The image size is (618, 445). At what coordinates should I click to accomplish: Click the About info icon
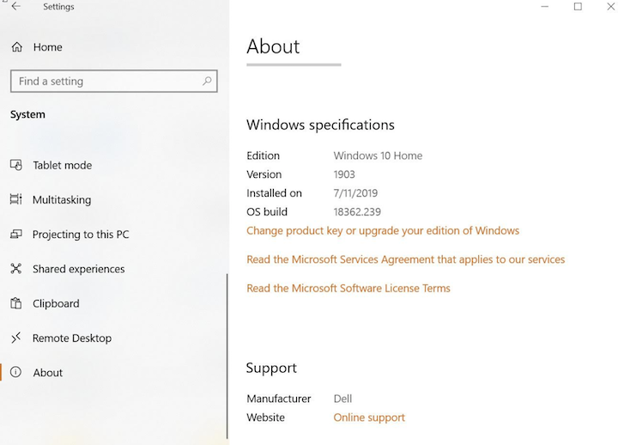point(15,372)
